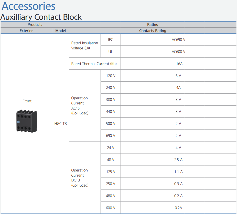The image size is (237, 215).
Task: Click the 'Rating' column header
Action: (x=153, y=25)
